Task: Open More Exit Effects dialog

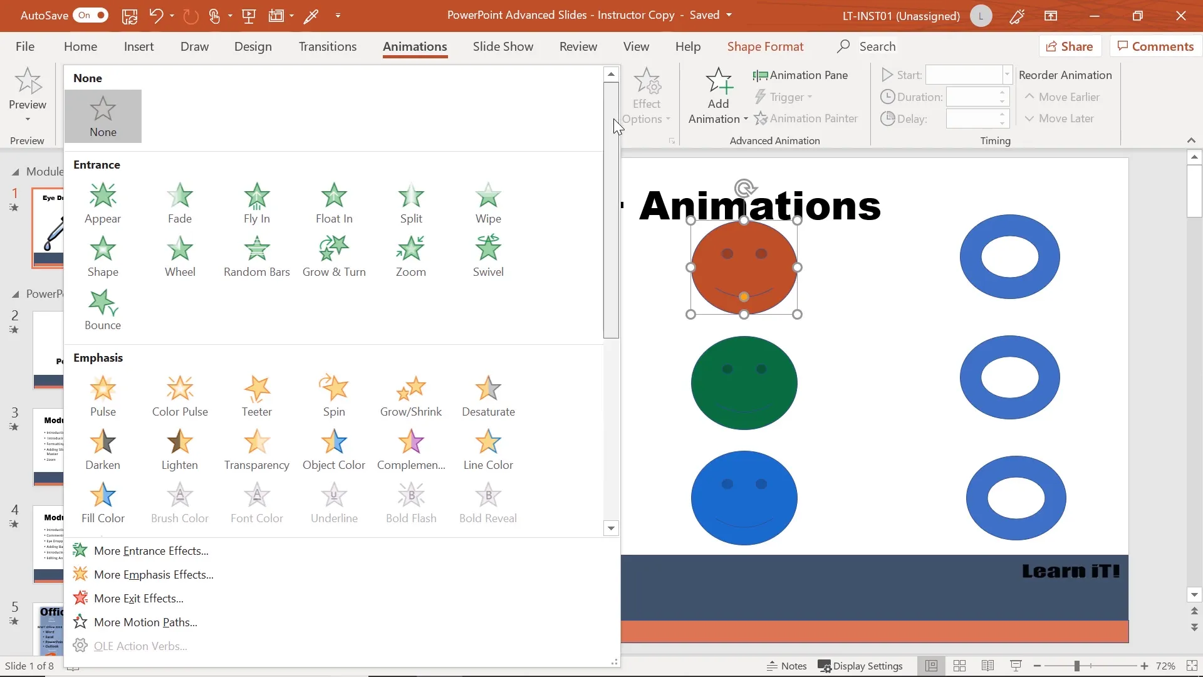Action: point(138,599)
